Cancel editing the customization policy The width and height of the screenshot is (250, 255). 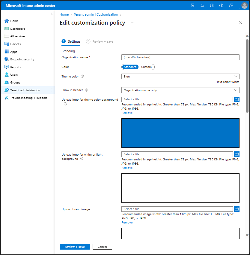(102, 247)
